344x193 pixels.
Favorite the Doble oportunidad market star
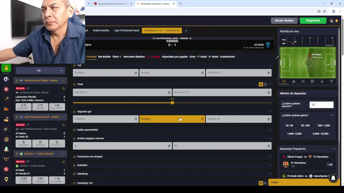(74, 130)
